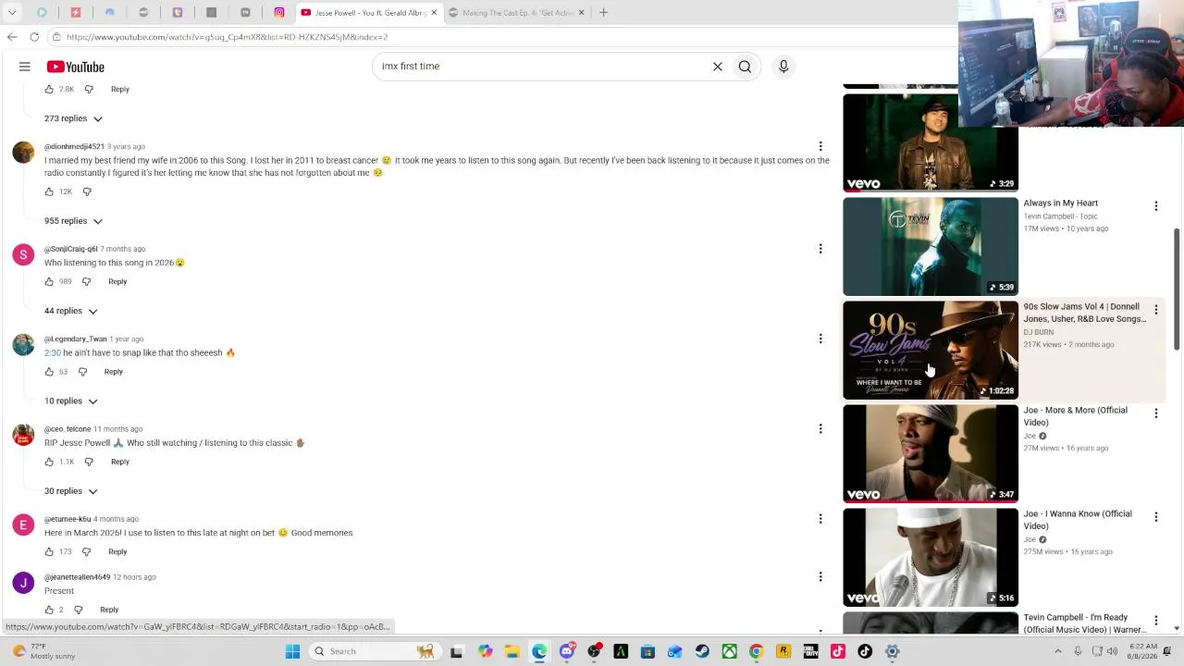Screen dimensions: 1184x666
Task: Open the Windows Start menu
Action: (292, 651)
